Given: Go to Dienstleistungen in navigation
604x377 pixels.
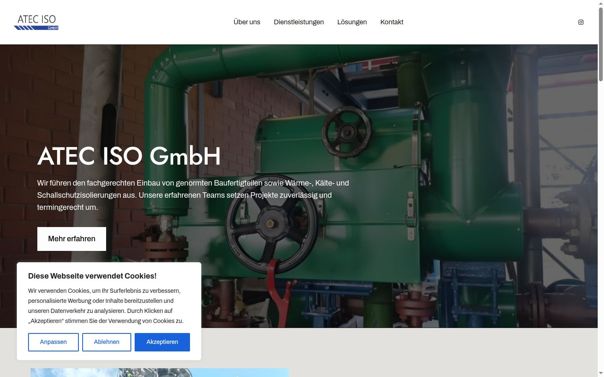Looking at the screenshot, I should click(299, 22).
